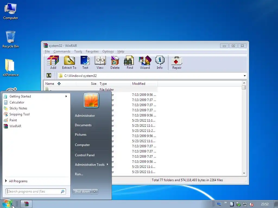Sort by Type column header
Viewport: 278px width, 208px height.
[x=114, y=84]
